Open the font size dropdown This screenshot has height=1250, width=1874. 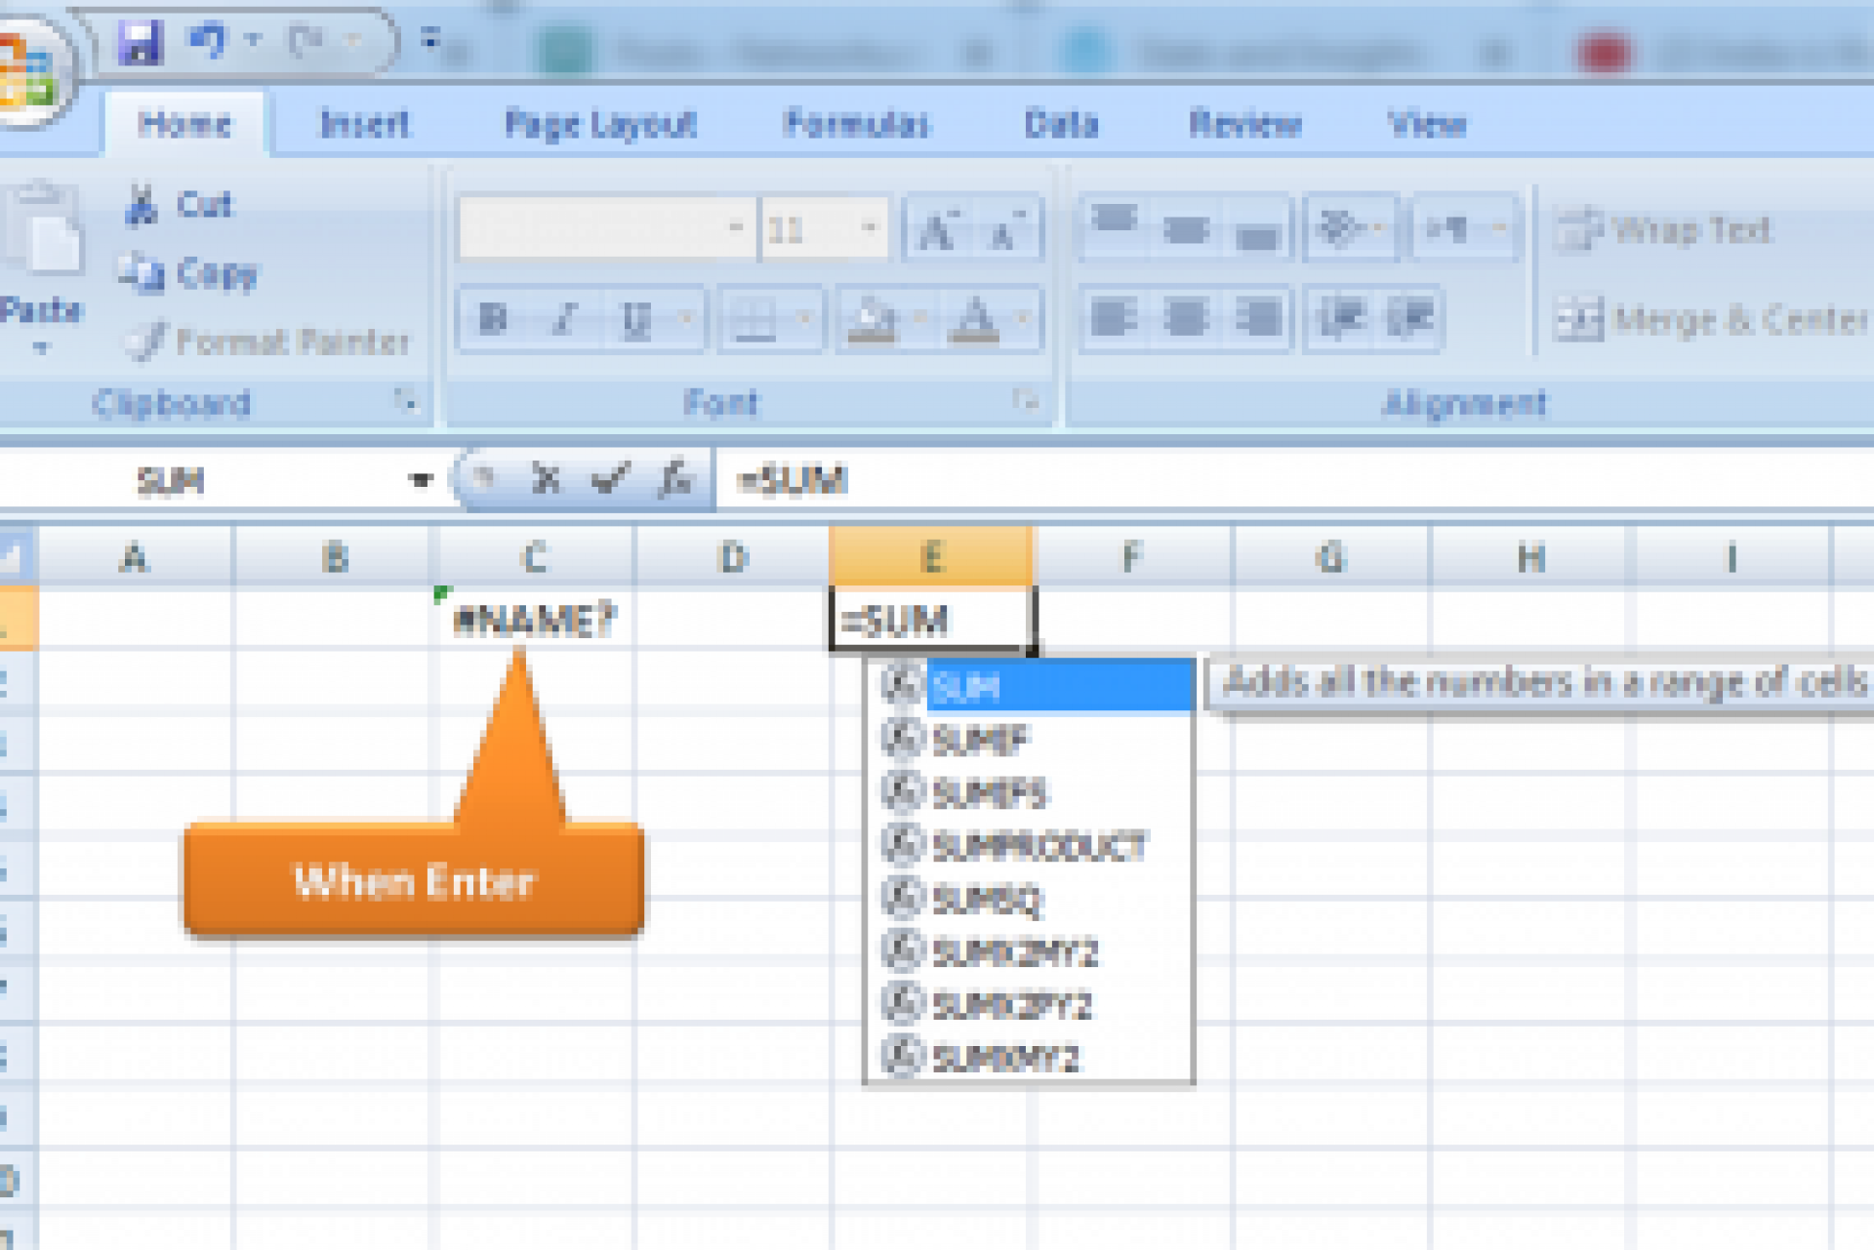[869, 228]
